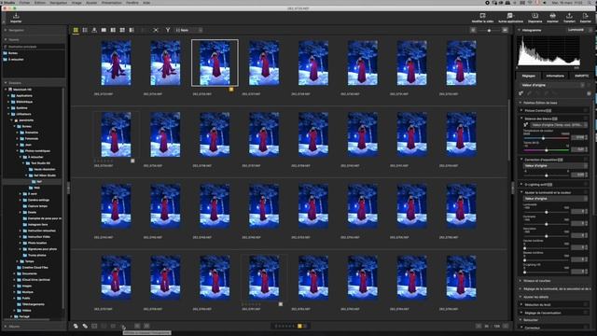Open the top Valeur d'origine settings dropdown
Viewport: 597px width, 336px height.
click(x=552, y=85)
